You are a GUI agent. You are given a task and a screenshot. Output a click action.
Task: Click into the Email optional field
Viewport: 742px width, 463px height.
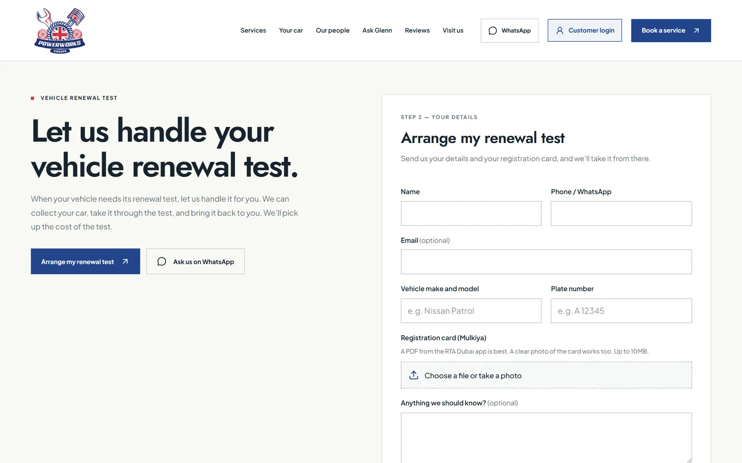tap(546, 262)
